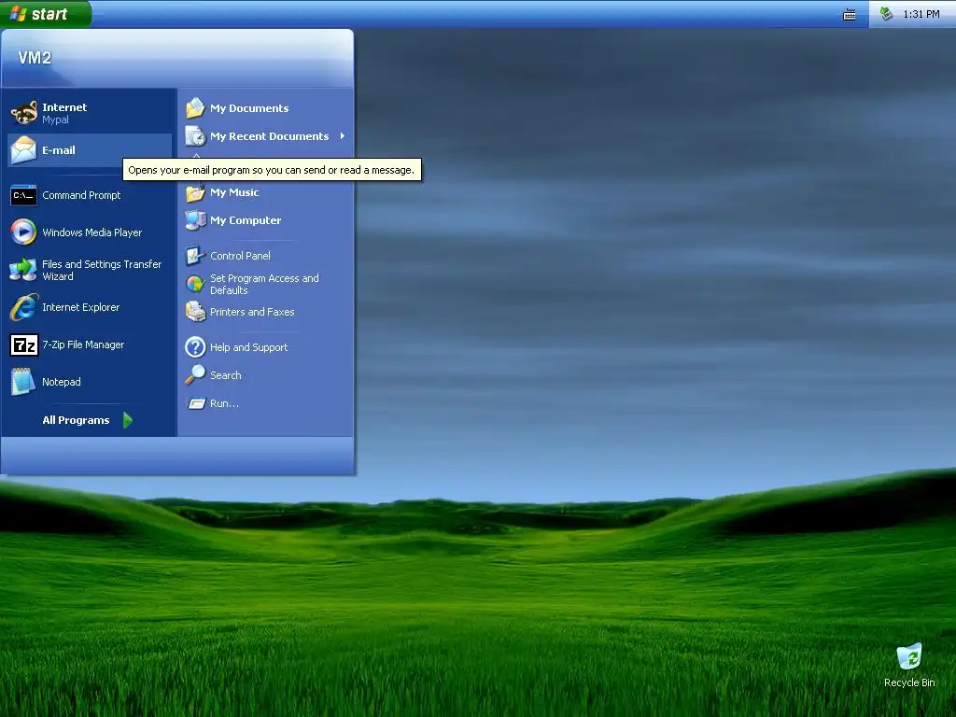Click the My Music folder icon
956x717 pixels.
(x=196, y=192)
